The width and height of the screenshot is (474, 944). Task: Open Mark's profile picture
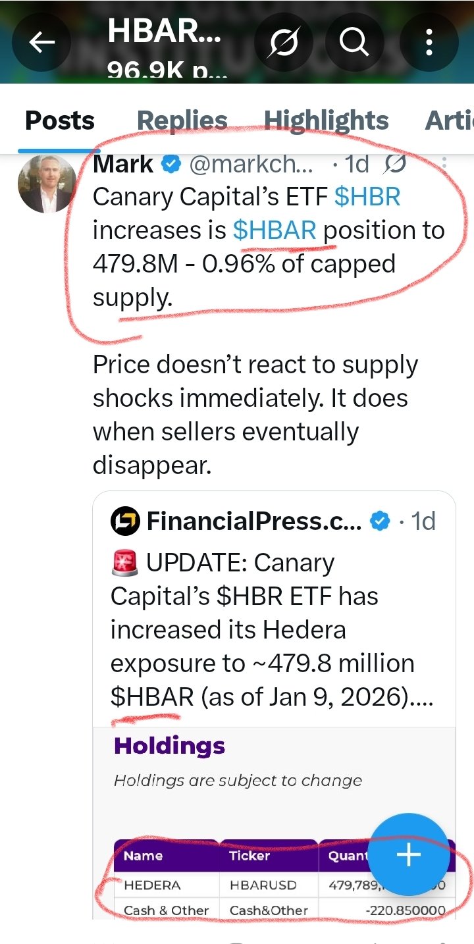tap(46, 184)
